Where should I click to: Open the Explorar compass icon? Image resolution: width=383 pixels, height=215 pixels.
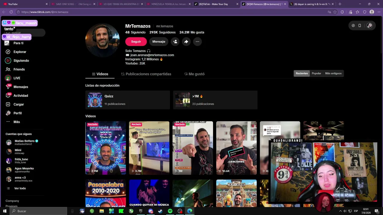(x=8, y=52)
